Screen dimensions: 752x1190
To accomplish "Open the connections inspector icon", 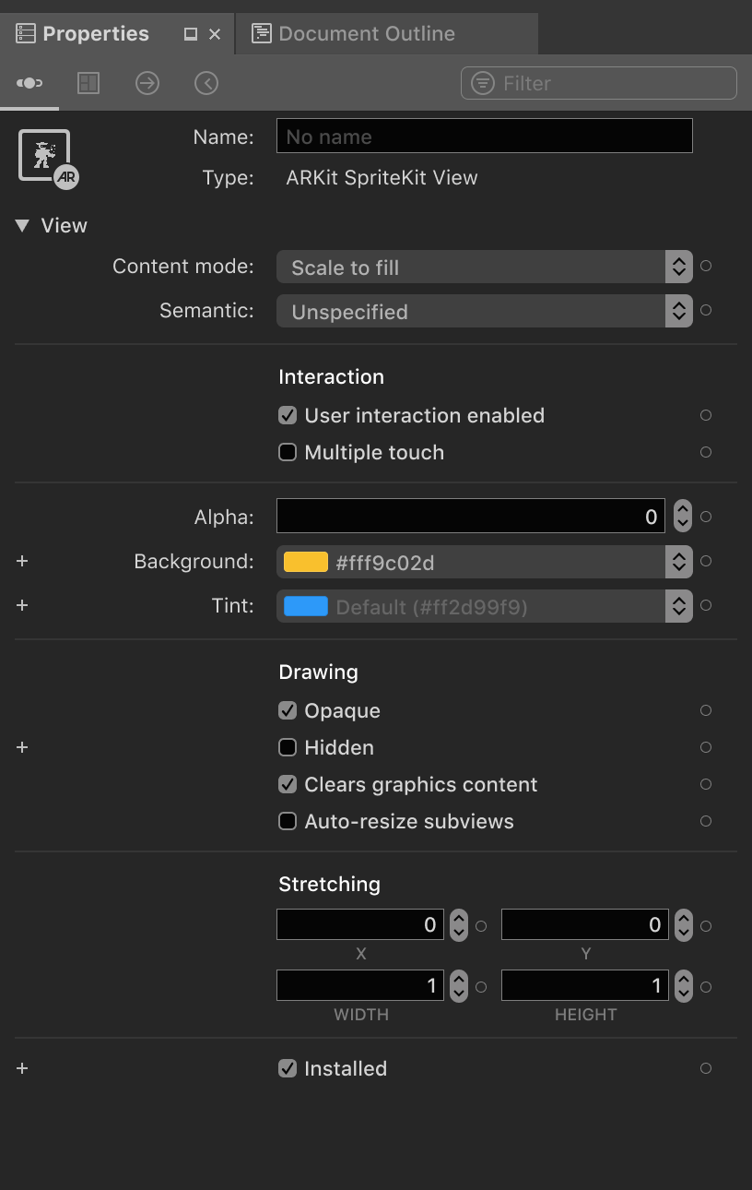I will point(147,82).
